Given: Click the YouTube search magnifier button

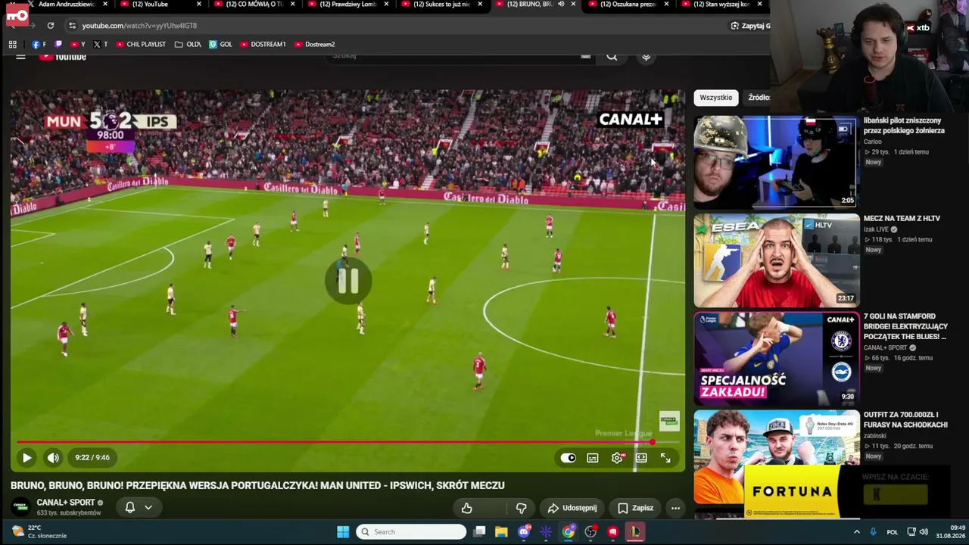Looking at the screenshot, I should pyautogui.click(x=612, y=57).
